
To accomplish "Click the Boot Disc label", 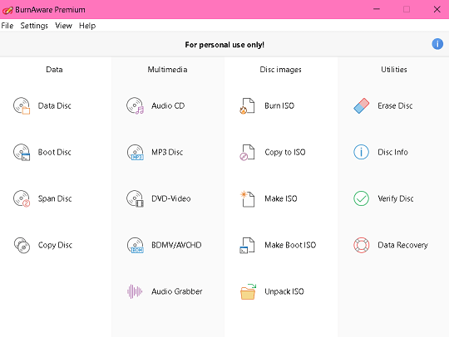I will pos(54,152).
